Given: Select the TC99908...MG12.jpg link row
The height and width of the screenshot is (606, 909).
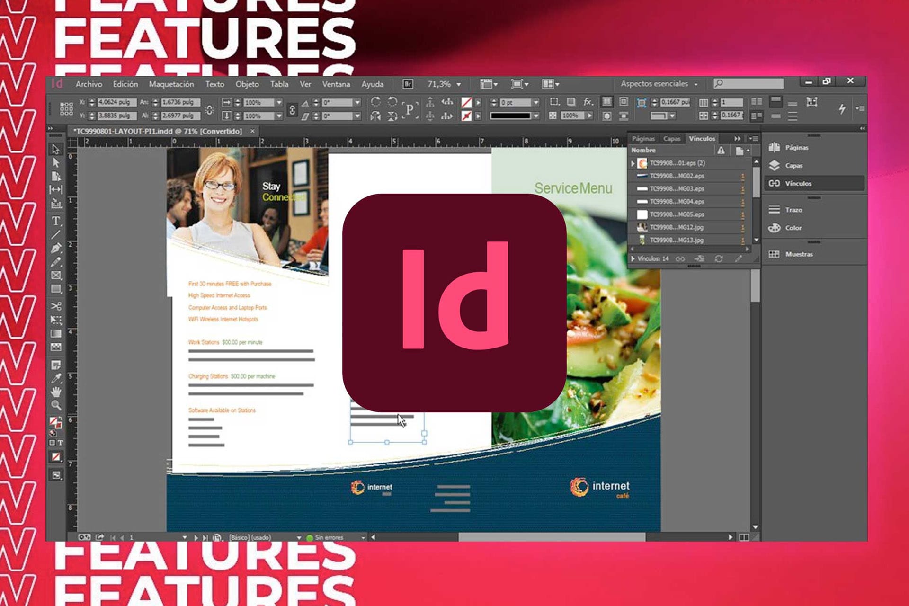Looking at the screenshot, I should [690, 227].
